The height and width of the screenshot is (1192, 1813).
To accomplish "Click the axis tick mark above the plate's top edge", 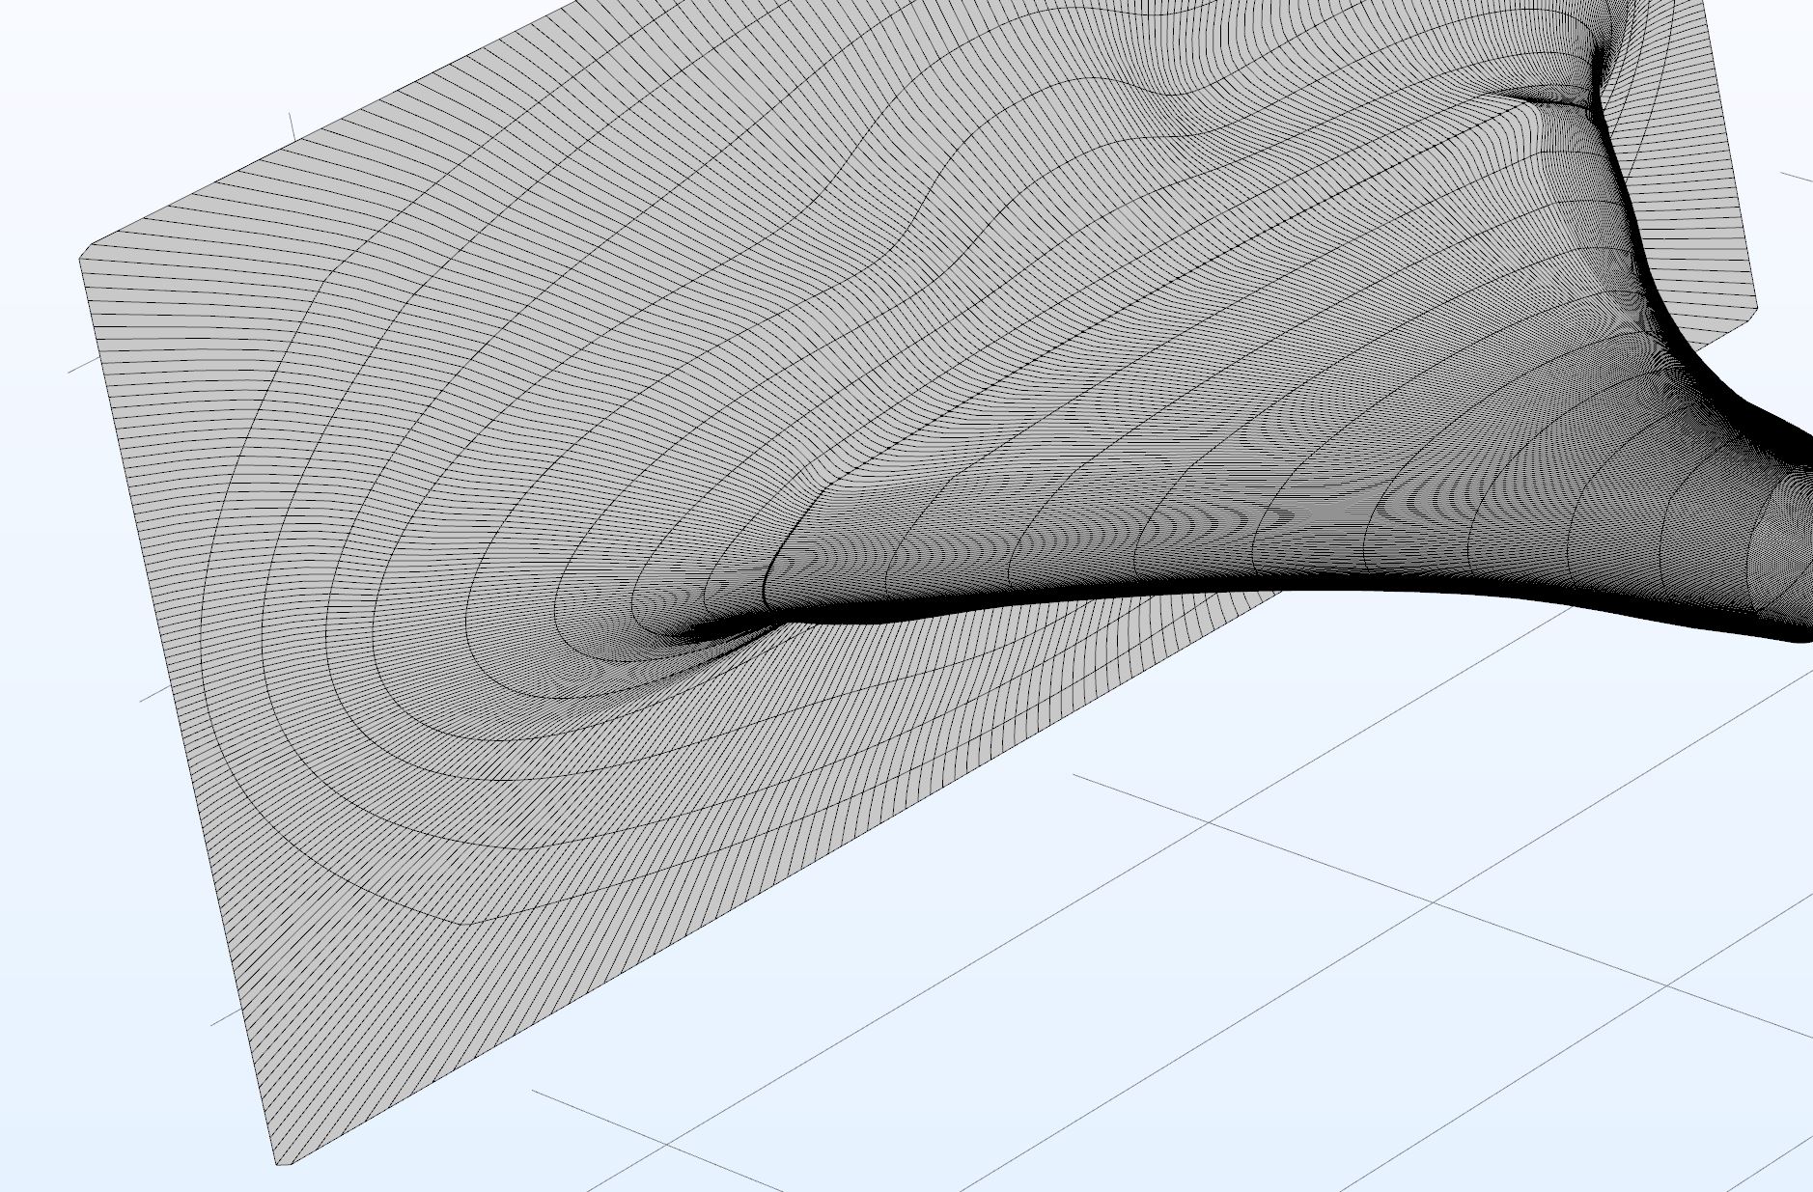I will (x=293, y=126).
